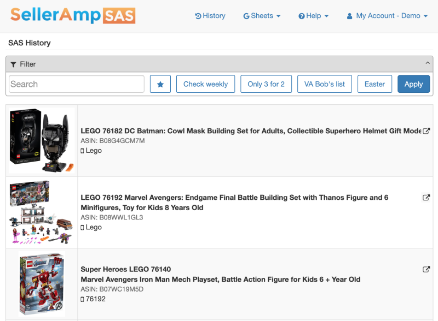Open external link for LEGO 76140 Iron Man

[x=427, y=269]
